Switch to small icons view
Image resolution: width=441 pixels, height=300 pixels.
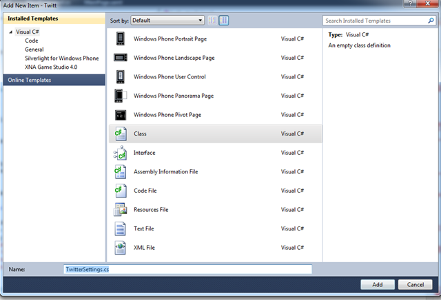pyautogui.click(x=212, y=20)
